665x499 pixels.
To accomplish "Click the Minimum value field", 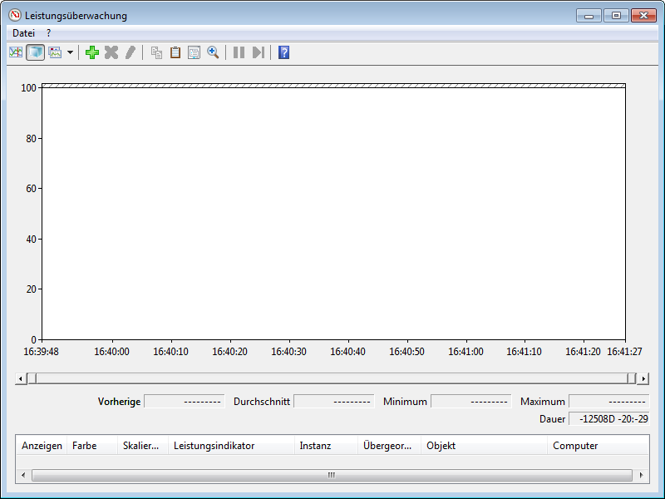I will click(x=471, y=402).
